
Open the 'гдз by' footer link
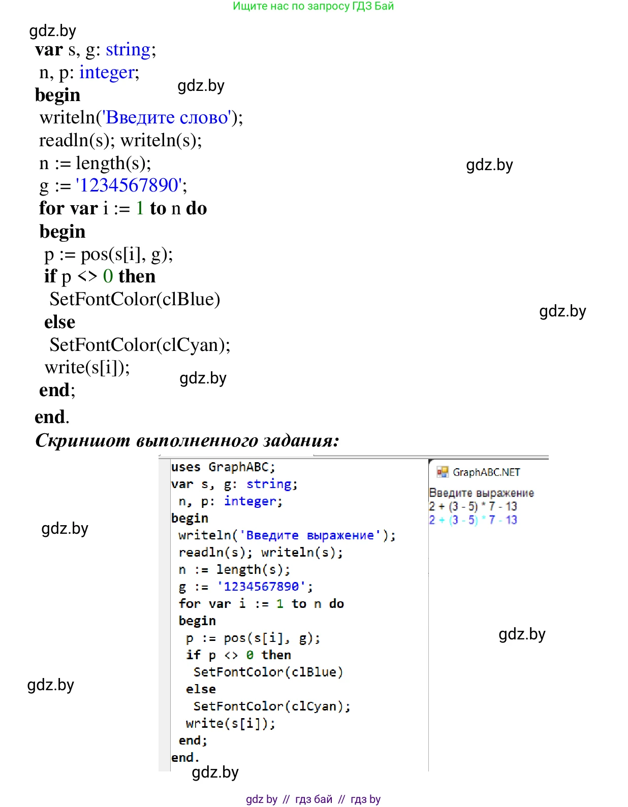[x=365, y=799]
